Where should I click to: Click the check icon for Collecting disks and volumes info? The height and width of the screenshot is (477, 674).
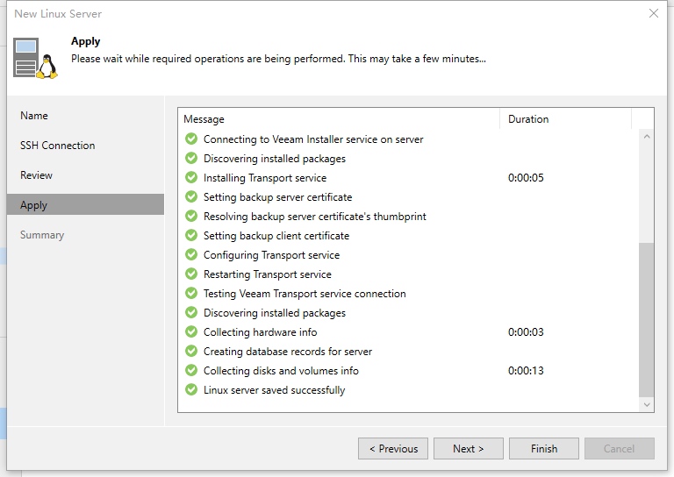[x=191, y=371]
